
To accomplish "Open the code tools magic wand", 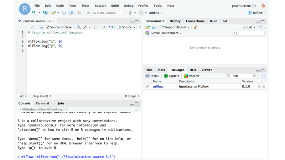I will [85, 27].
